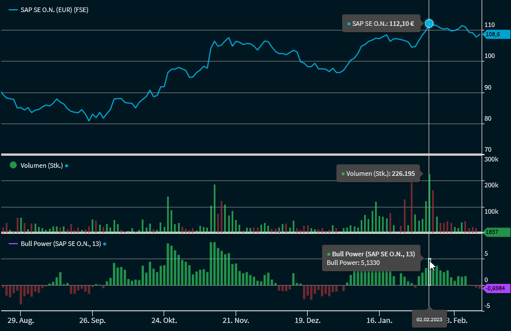The width and height of the screenshot is (511, 331).
Task: Click blue dot beside Volumen (Stk.) label
Action: pyautogui.click(x=67, y=165)
